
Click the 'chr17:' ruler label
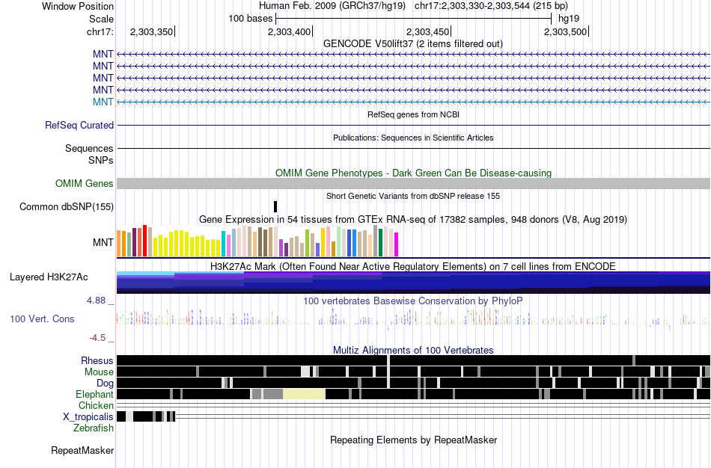pos(100,31)
